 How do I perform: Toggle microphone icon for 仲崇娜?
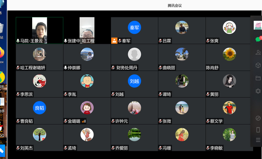66,68
